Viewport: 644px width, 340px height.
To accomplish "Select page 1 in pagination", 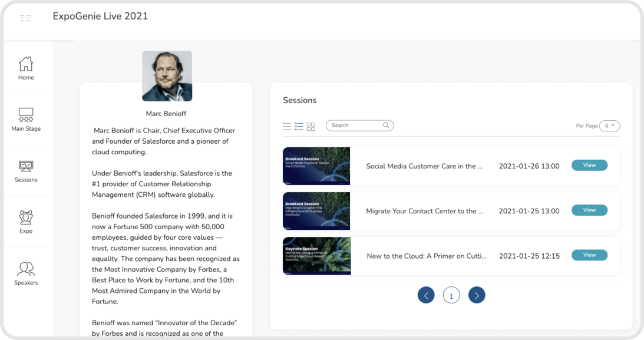I will 451,295.
